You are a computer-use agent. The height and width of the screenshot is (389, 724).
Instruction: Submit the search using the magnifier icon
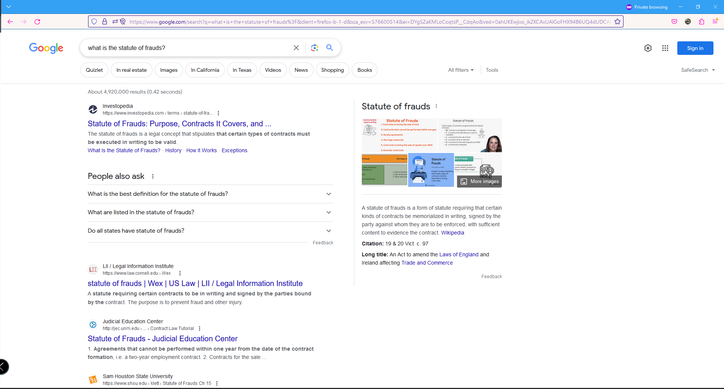point(329,48)
